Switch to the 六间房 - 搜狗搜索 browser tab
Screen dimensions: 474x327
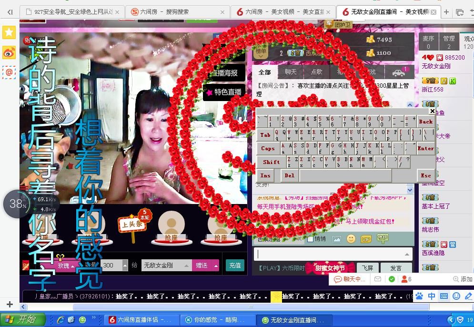point(177,12)
